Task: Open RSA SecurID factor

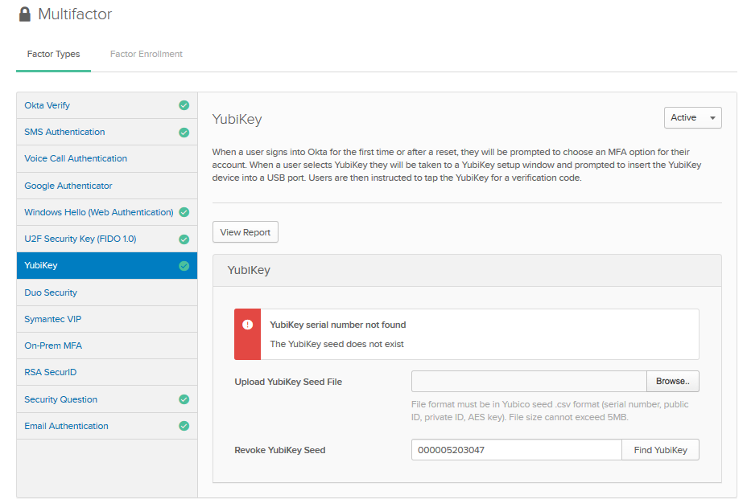Action: pyautogui.click(x=107, y=373)
